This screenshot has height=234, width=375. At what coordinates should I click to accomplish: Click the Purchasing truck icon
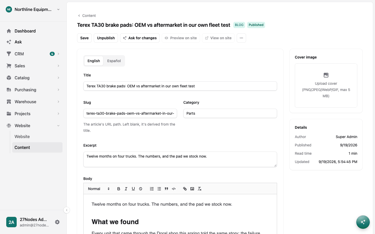coord(9,90)
